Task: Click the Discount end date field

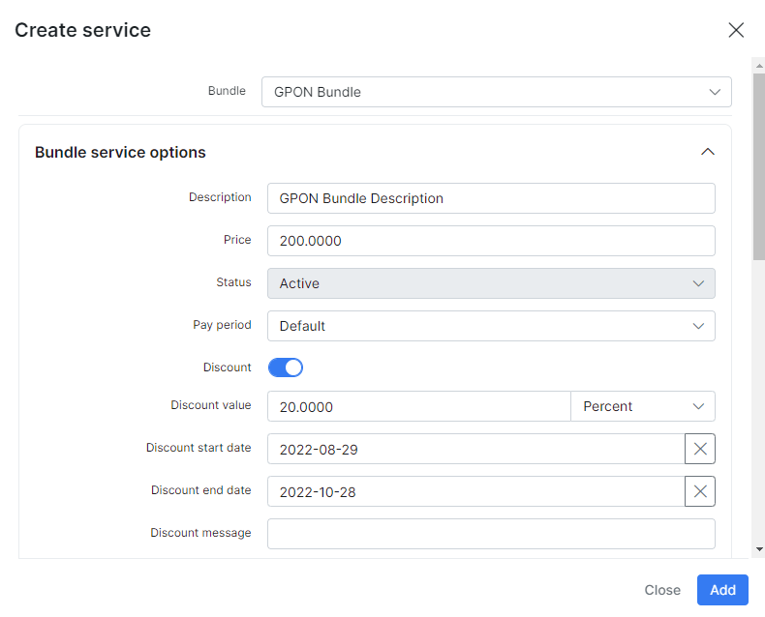Action: point(476,491)
